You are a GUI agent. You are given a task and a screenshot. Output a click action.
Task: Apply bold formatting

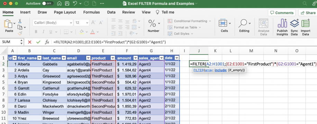36,32
